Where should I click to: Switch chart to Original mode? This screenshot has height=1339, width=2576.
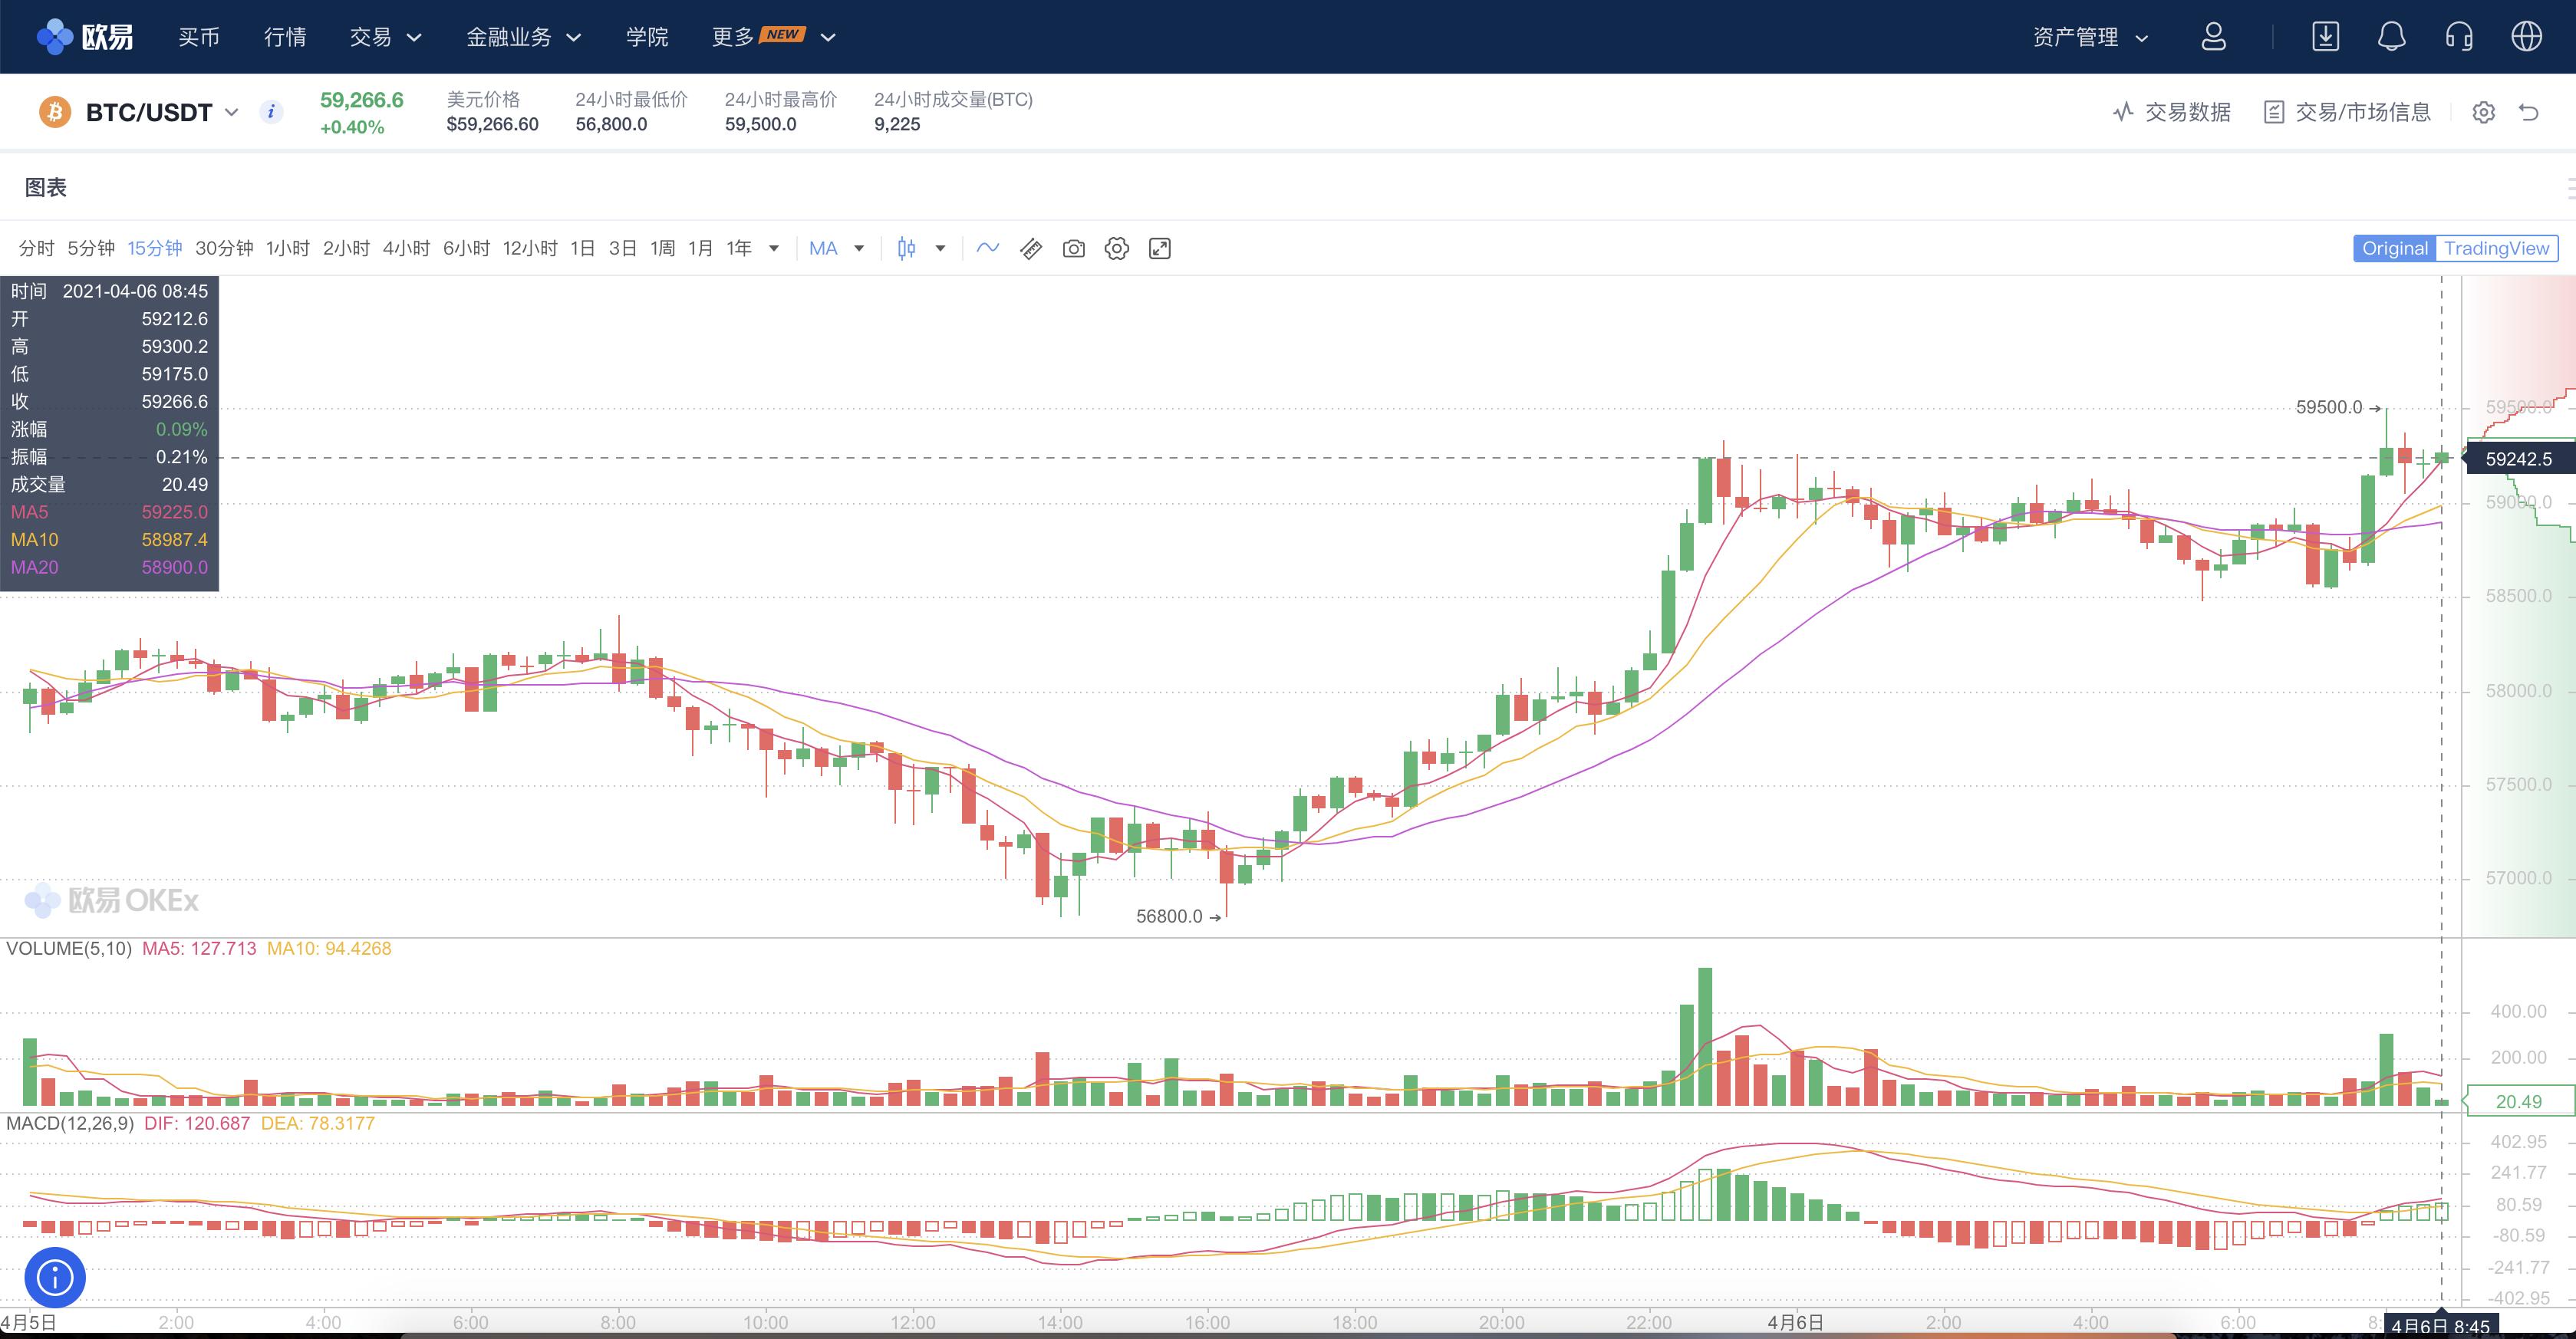click(2394, 249)
